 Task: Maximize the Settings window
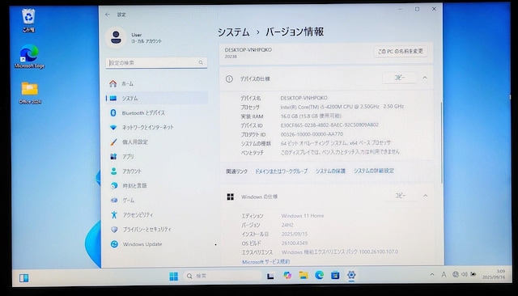tap(418, 9)
